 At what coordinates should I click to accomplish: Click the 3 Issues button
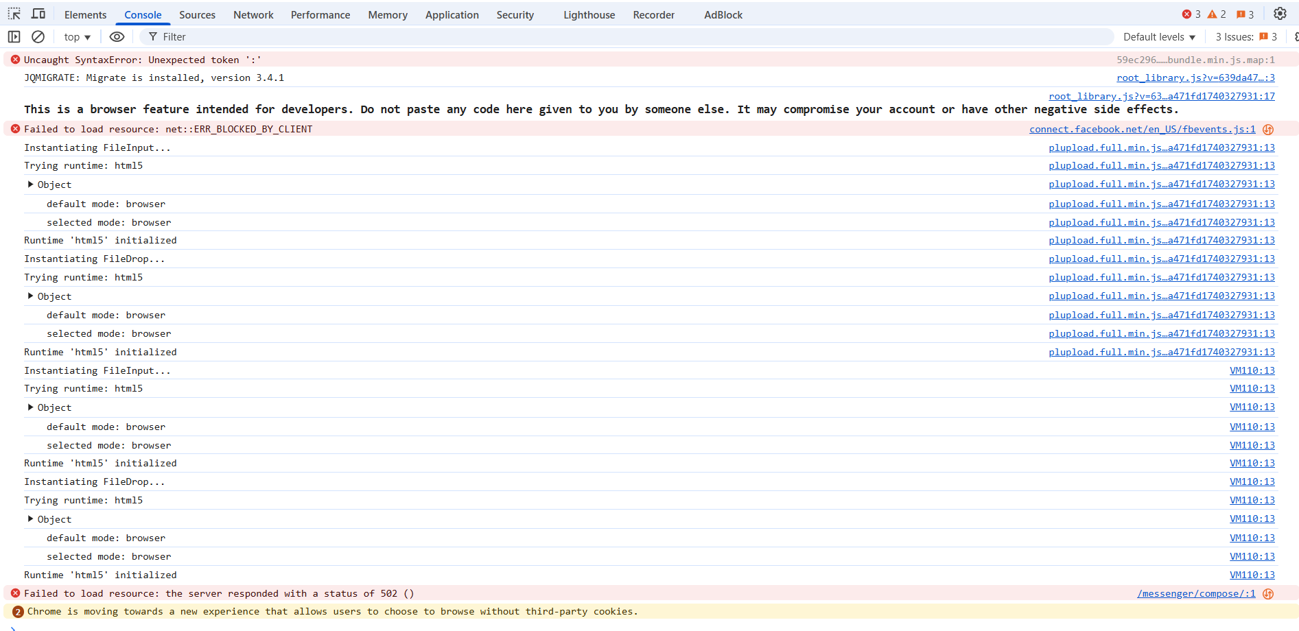tap(1245, 37)
